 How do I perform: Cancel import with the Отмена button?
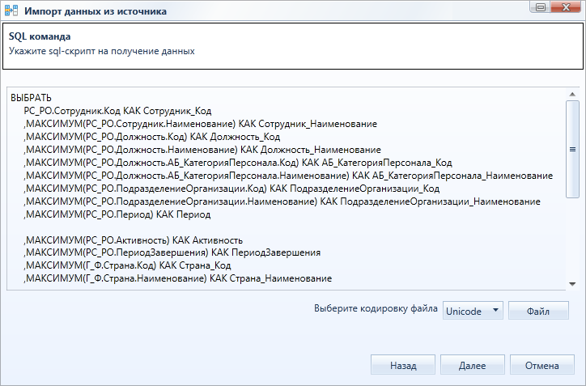click(542, 365)
